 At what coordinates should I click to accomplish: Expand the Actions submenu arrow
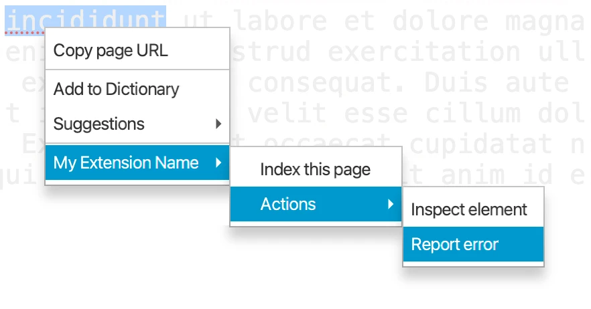tap(391, 204)
